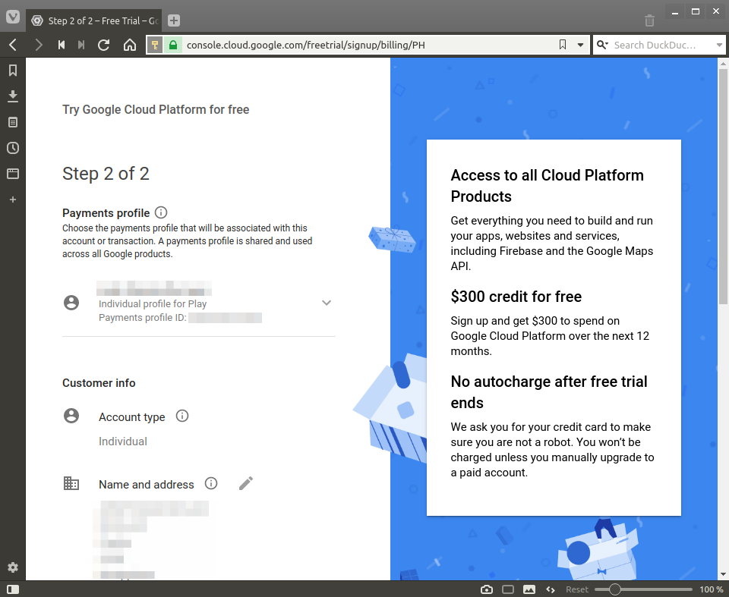Select the 'Step 2 of 2 – Free Trial' tab
This screenshot has height=597, width=729.
pyautogui.click(x=94, y=20)
